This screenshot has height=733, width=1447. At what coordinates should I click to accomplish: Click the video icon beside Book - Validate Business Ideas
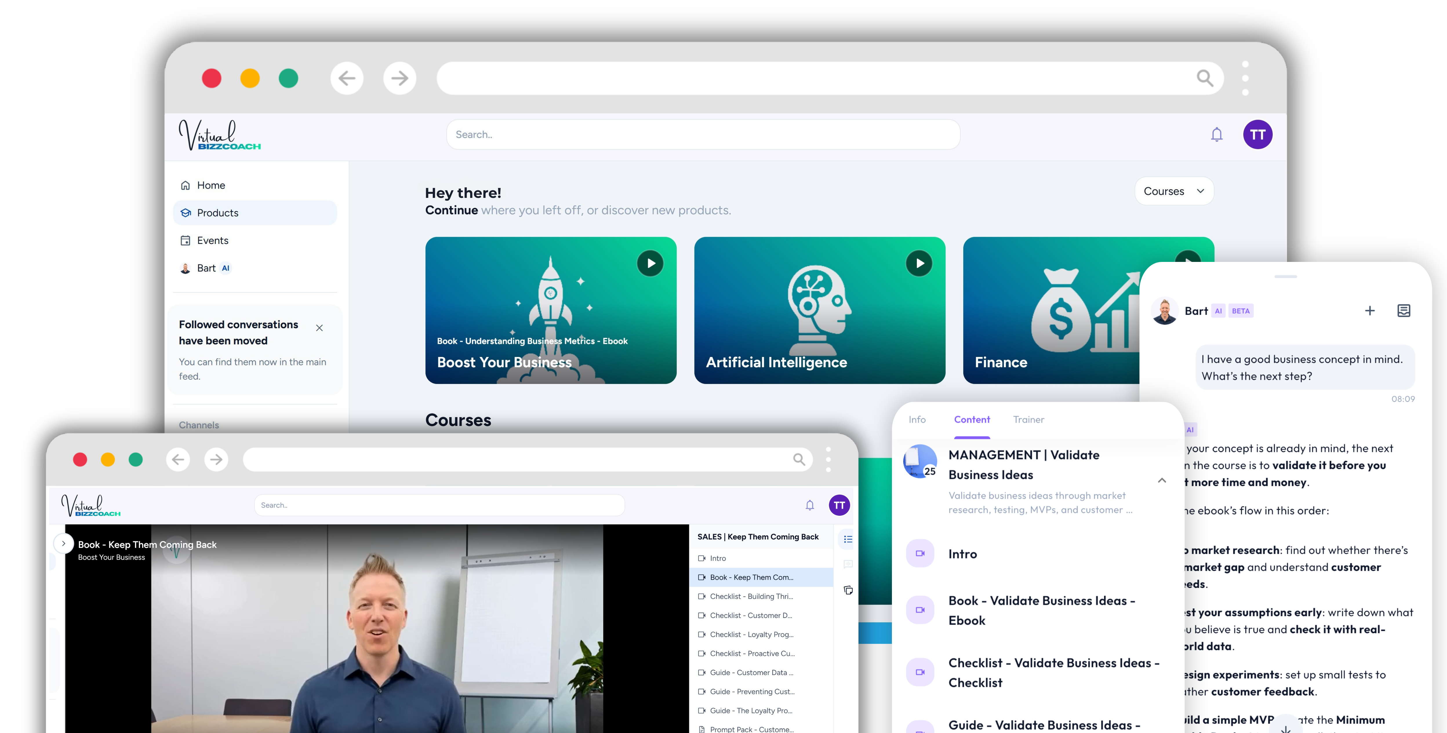pyautogui.click(x=920, y=610)
